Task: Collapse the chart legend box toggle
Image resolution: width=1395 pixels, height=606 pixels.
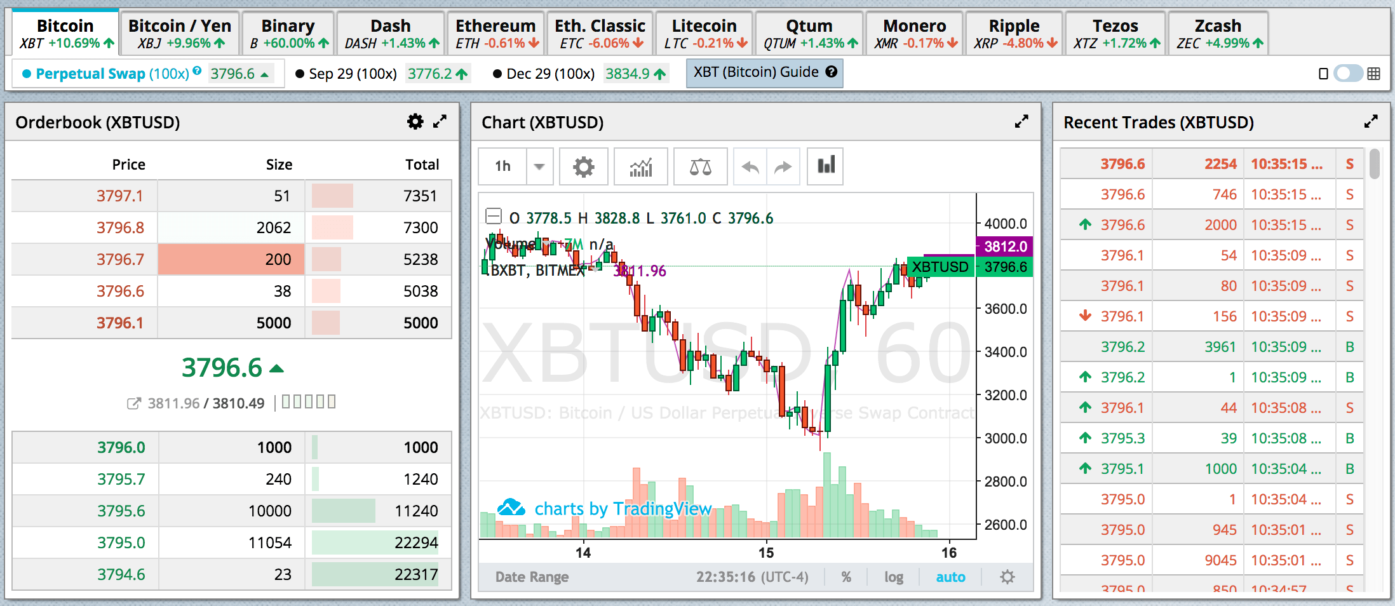Action: [493, 217]
